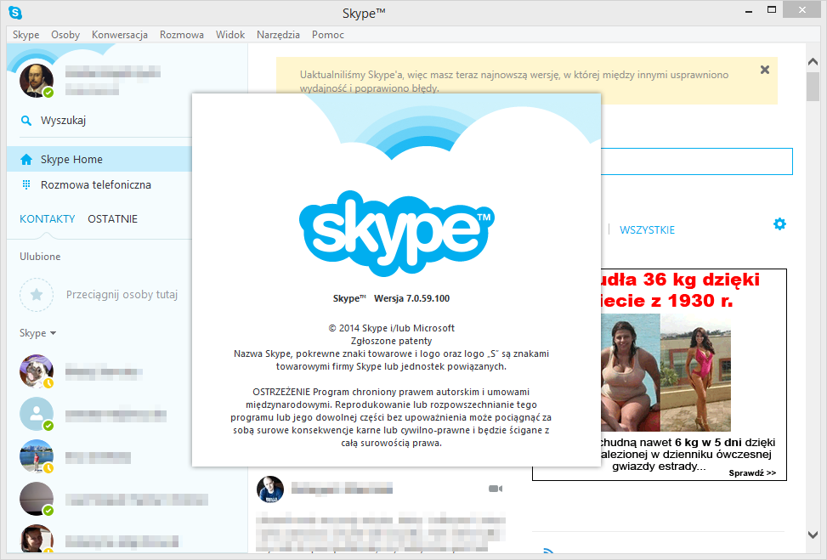Open the Skype menu
Image resolution: width=827 pixels, height=560 pixels.
pos(25,35)
